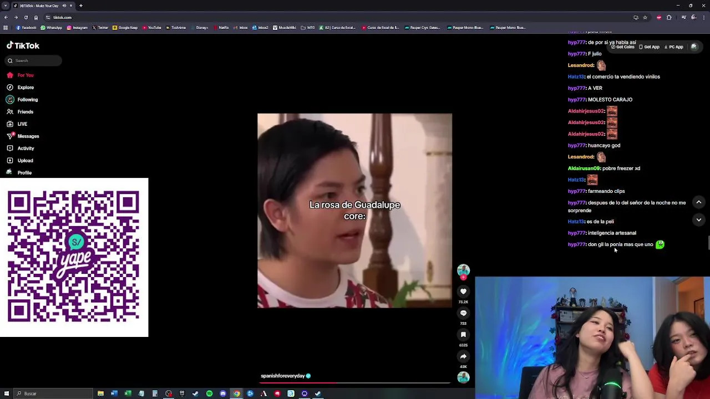Click the Get App button

click(x=649, y=47)
